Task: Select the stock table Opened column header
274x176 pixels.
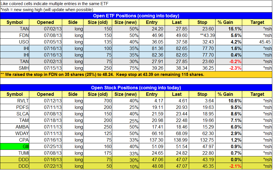Action: [x=46, y=94]
